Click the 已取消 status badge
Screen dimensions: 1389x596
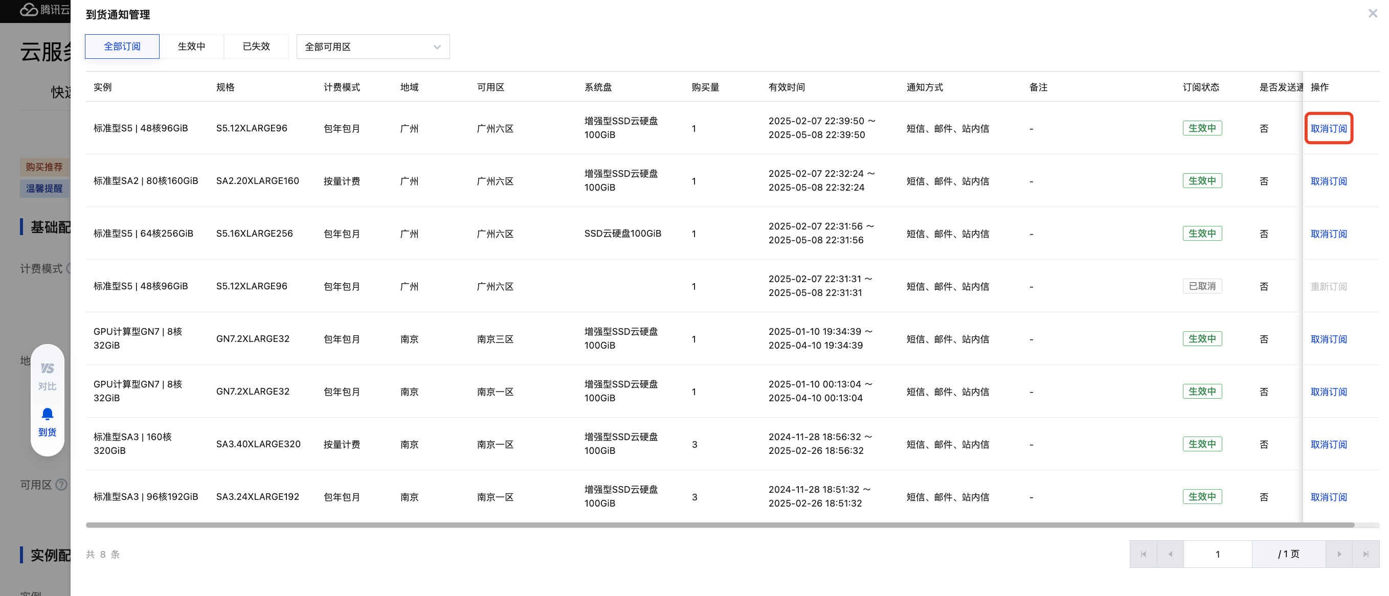click(x=1202, y=286)
